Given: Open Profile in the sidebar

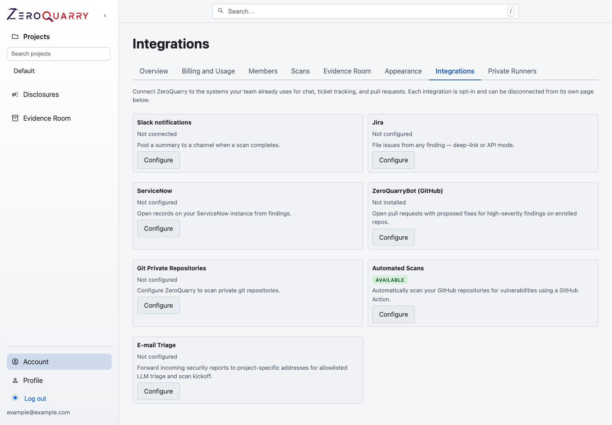Looking at the screenshot, I should coord(33,380).
